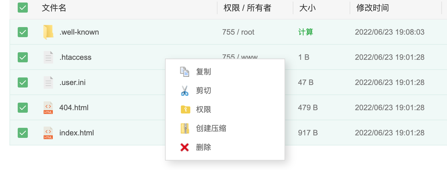Viewport: 447px width, 170px height.
Task: Click the red X delete icon
Action: point(185,147)
